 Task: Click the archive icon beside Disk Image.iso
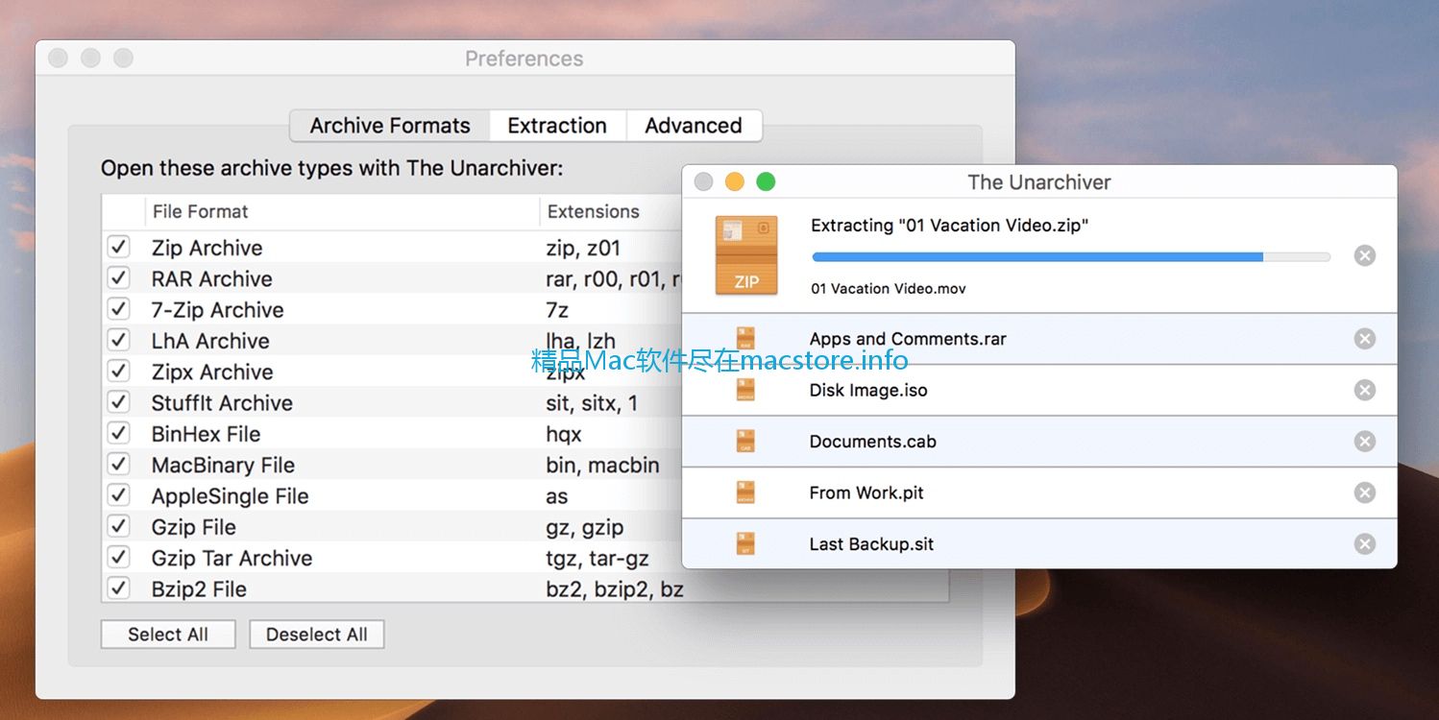[745, 390]
